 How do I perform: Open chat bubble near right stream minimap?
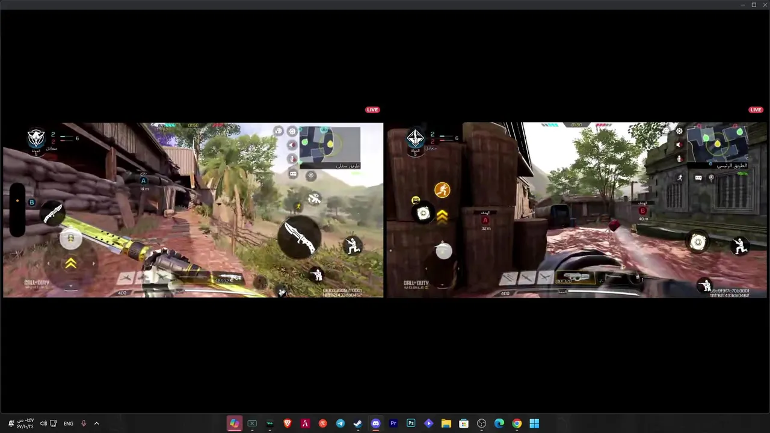coord(698,178)
